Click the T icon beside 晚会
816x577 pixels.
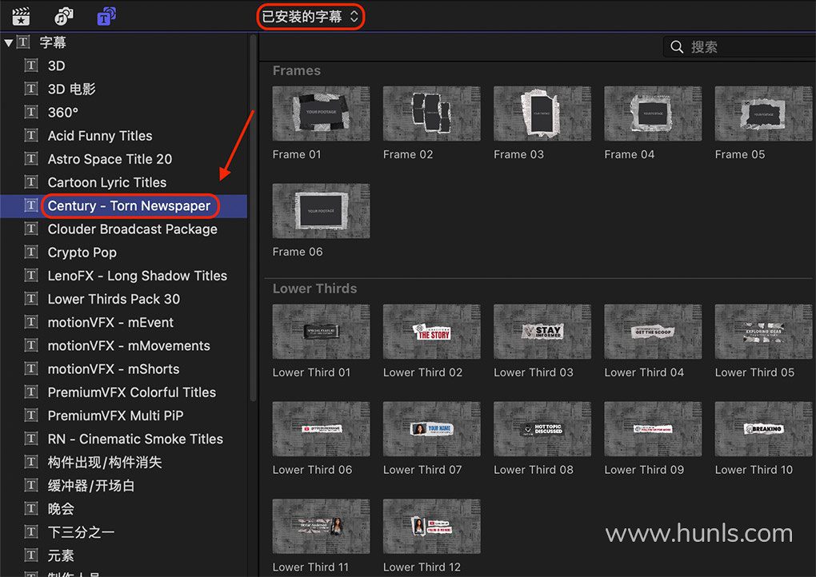pyautogui.click(x=31, y=508)
